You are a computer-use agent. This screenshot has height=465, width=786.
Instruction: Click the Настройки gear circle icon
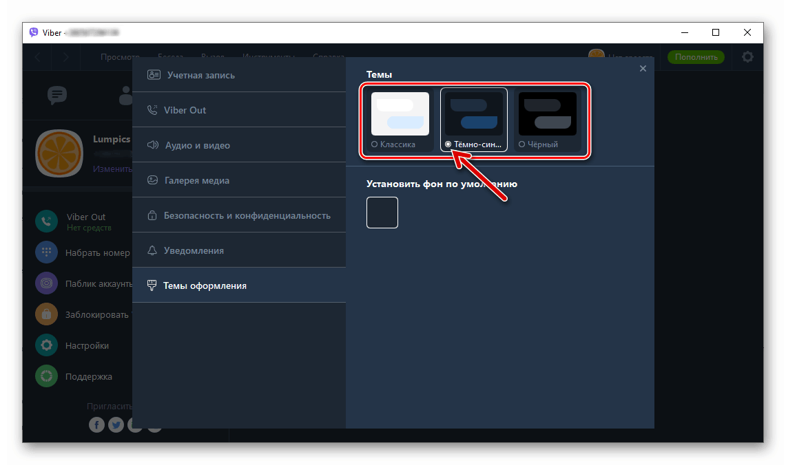[47, 345]
